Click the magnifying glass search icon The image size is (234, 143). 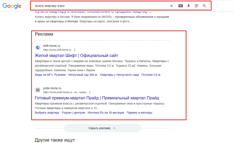tap(204, 6)
